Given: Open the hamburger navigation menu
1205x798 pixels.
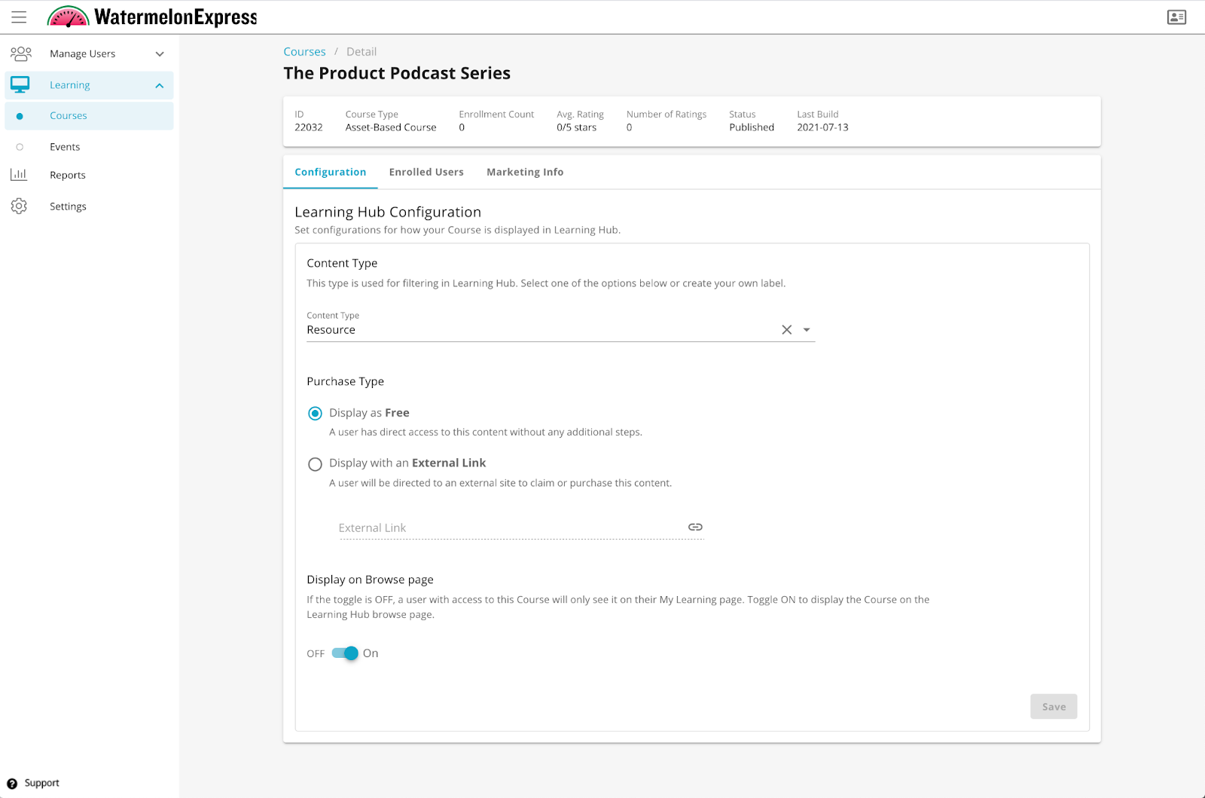Looking at the screenshot, I should [x=19, y=17].
